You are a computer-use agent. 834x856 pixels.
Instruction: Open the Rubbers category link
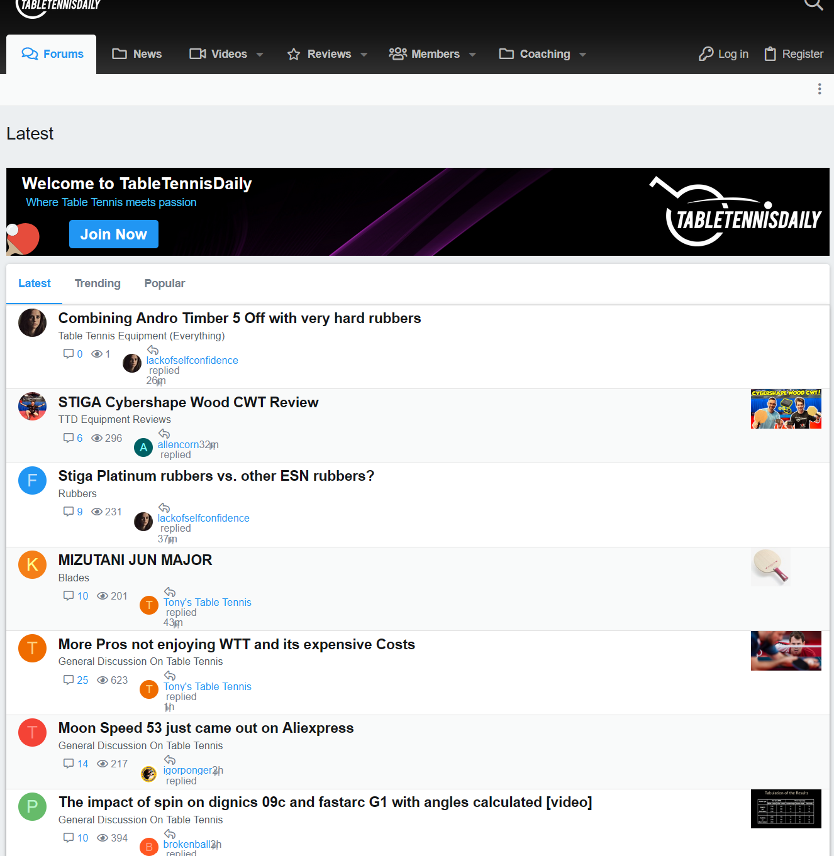(x=77, y=494)
